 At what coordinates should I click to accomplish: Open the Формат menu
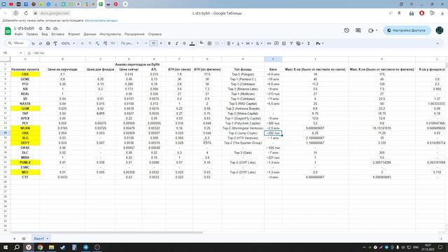tap(74, 34)
